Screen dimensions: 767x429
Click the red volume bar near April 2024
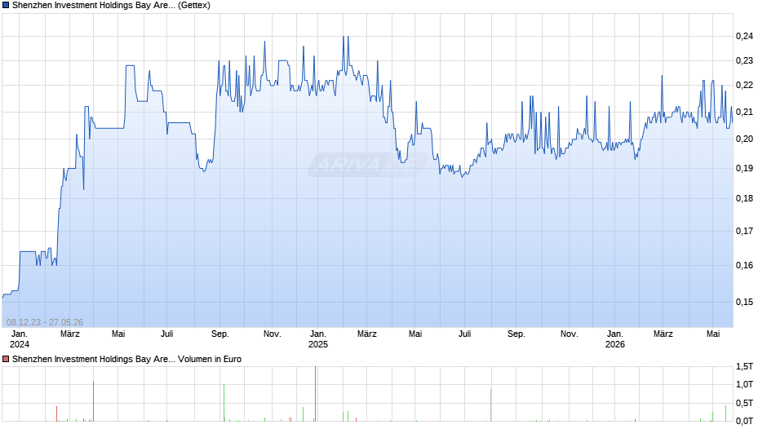tap(94, 401)
